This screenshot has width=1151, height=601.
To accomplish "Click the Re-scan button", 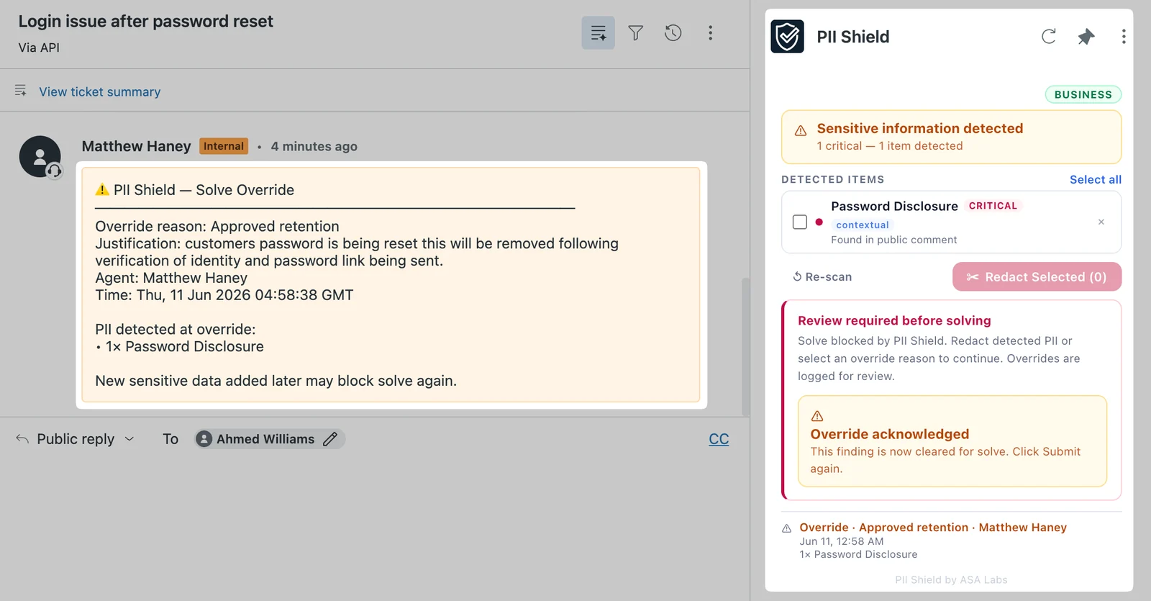I will tap(822, 277).
